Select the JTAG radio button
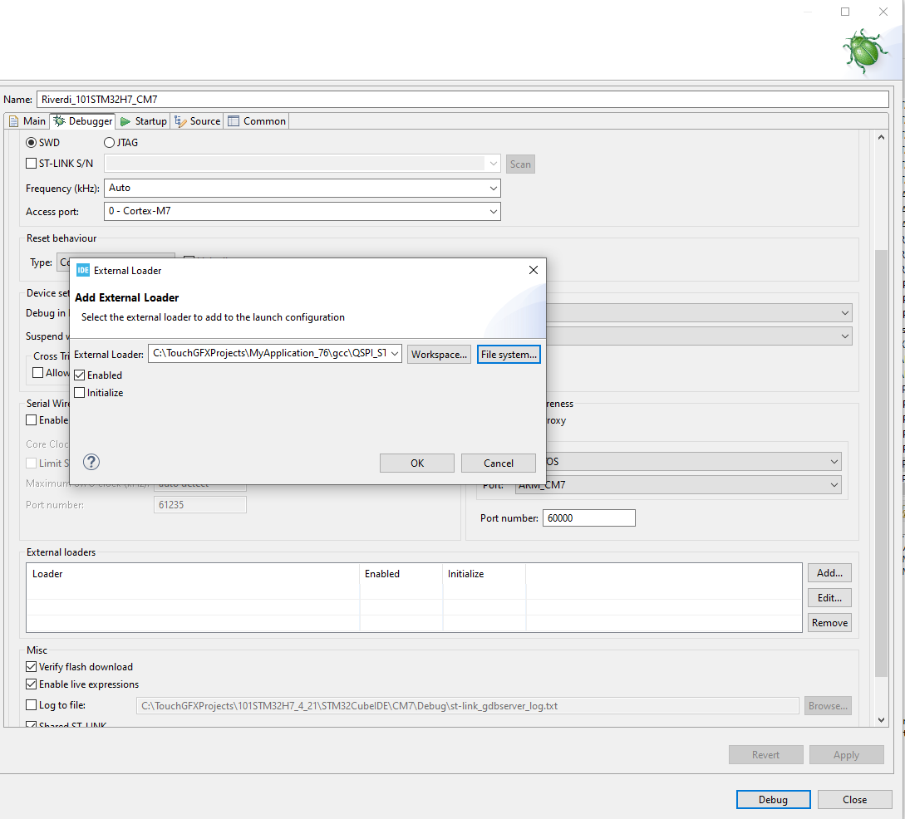Viewport: 905px width, 819px height. [x=109, y=143]
